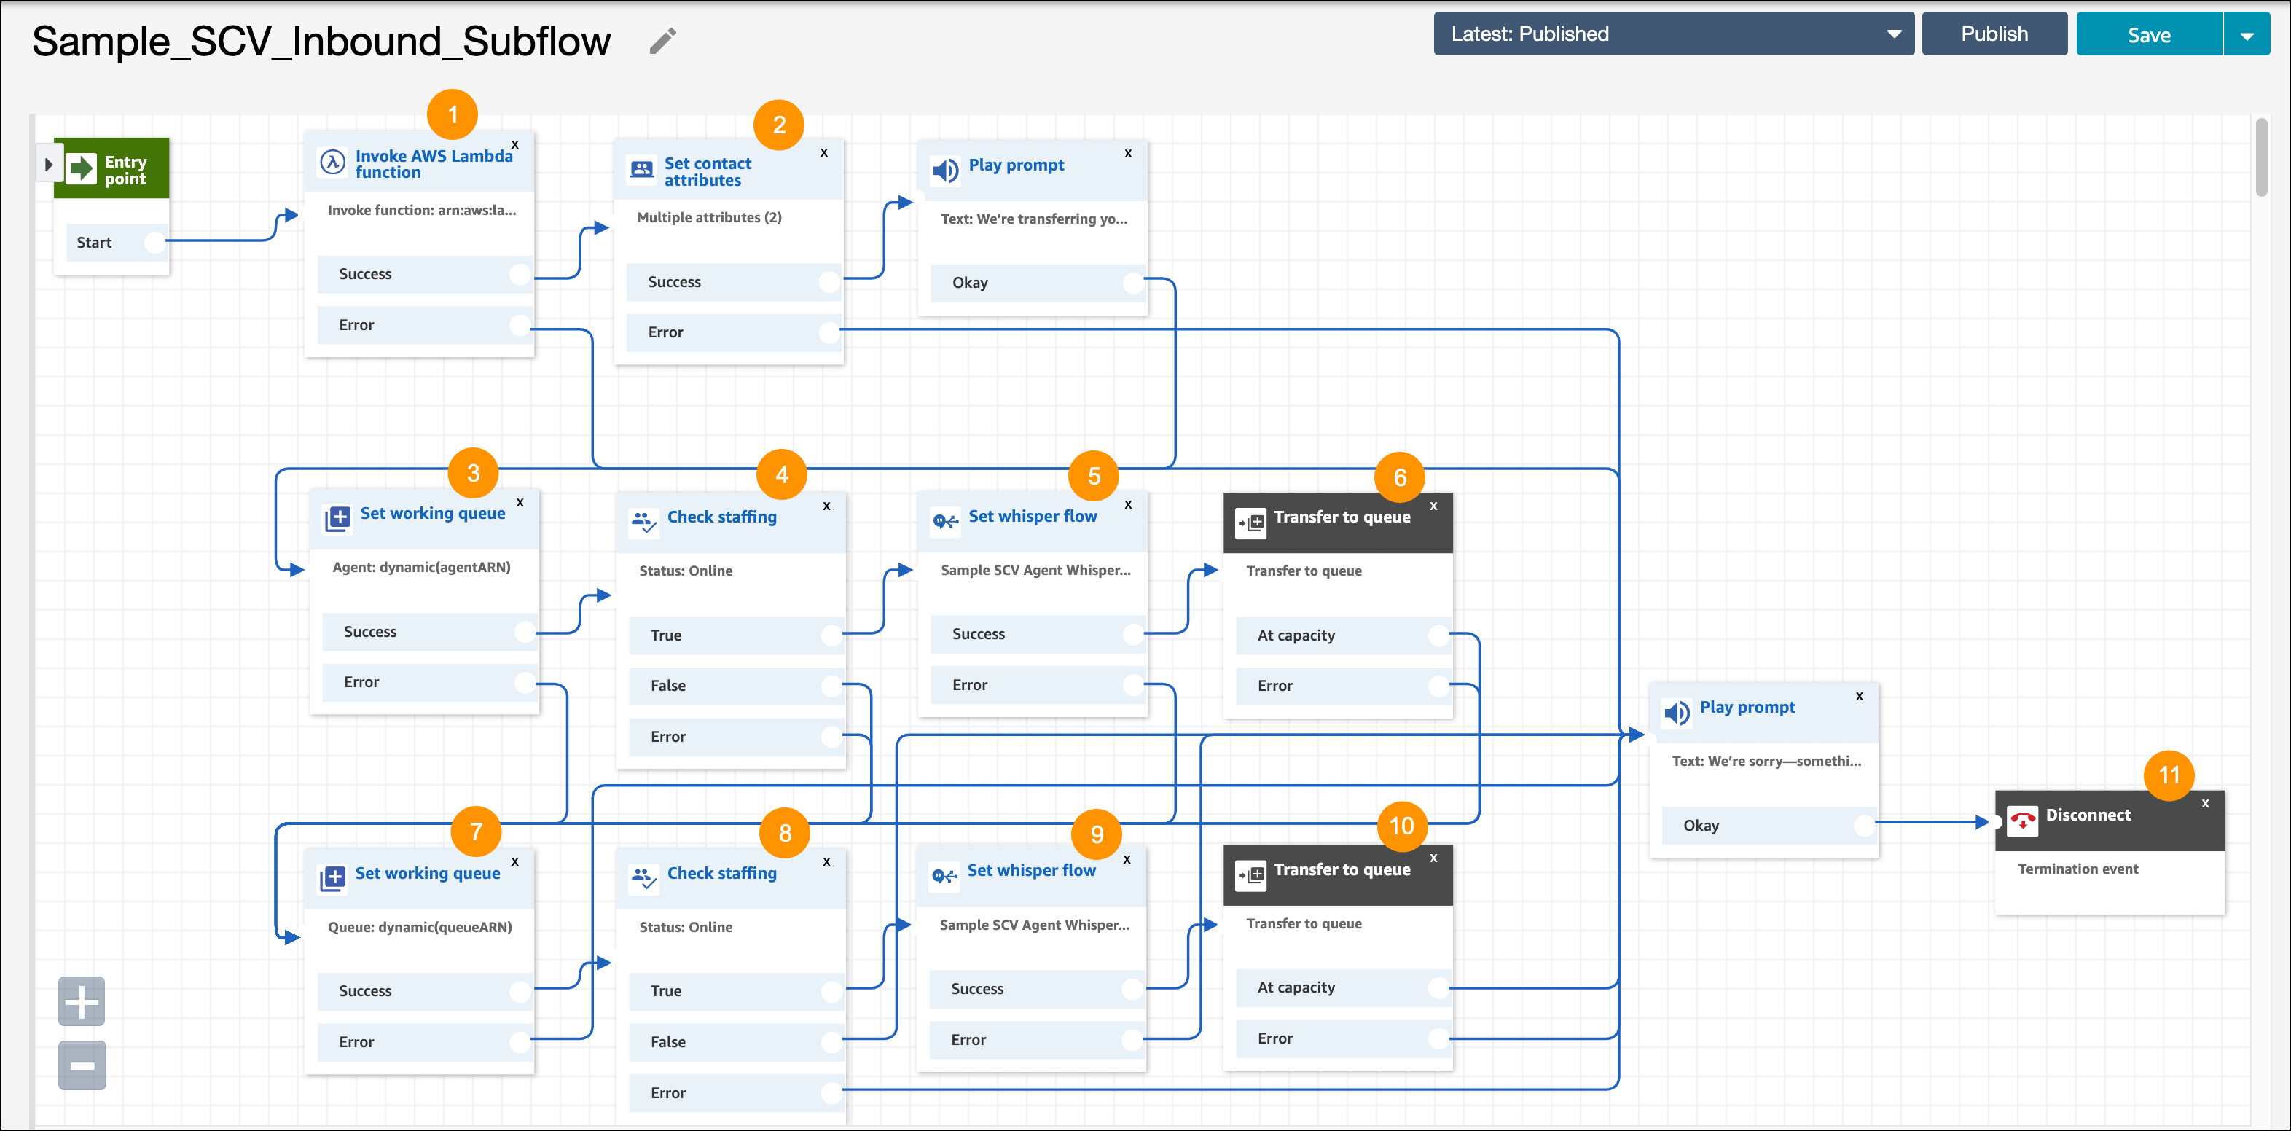The image size is (2291, 1131).
Task: Click the Error connector of the Invoke AWS Lambda block
Action: click(521, 326)
